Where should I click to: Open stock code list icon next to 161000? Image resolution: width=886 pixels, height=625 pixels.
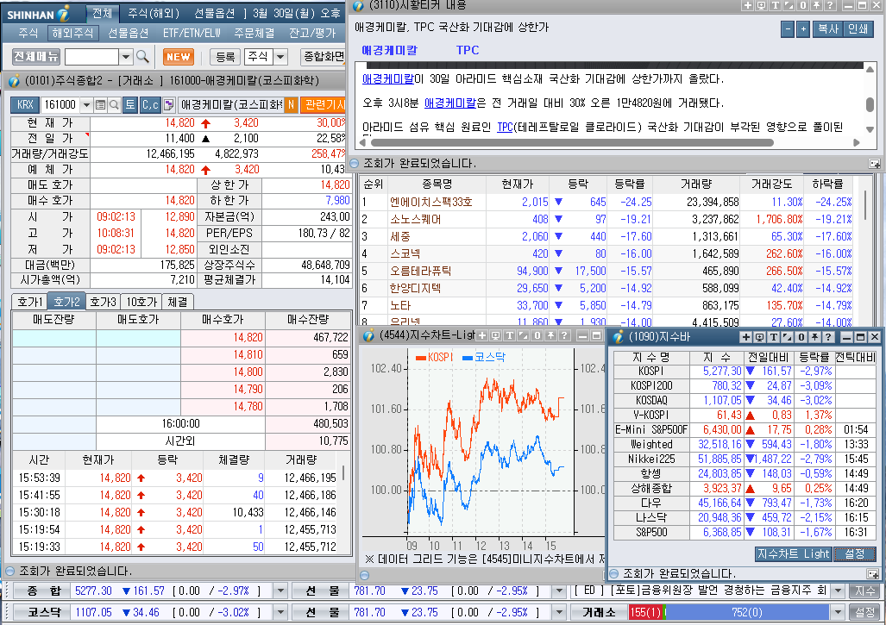[x=101, y=104]
